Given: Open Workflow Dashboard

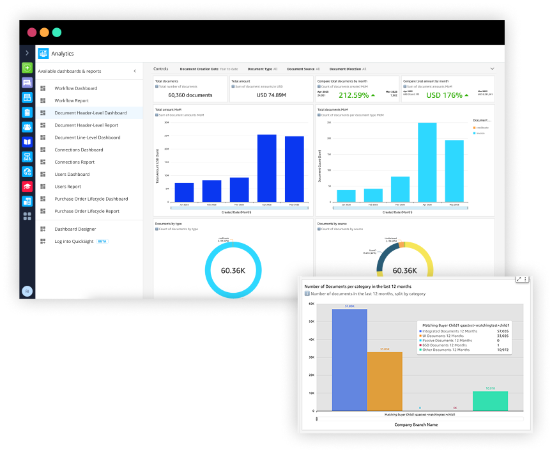Looking at the screenshot, I should click(x=75, y=88).
